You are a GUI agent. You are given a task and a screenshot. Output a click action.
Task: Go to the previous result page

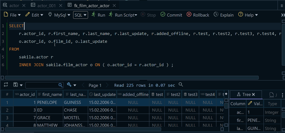[83, 85]
